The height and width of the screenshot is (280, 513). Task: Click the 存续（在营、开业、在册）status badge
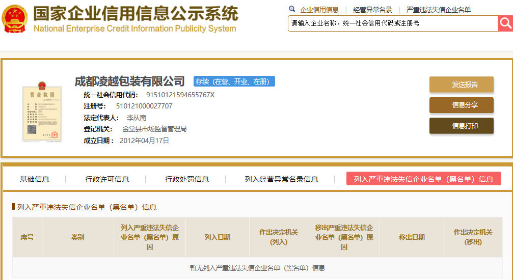[234, 81]
